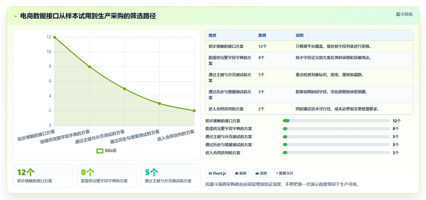Click the footer note about 漏斗强调采购筛选
This screenshot has height=200, width=426.
point(282,185)
